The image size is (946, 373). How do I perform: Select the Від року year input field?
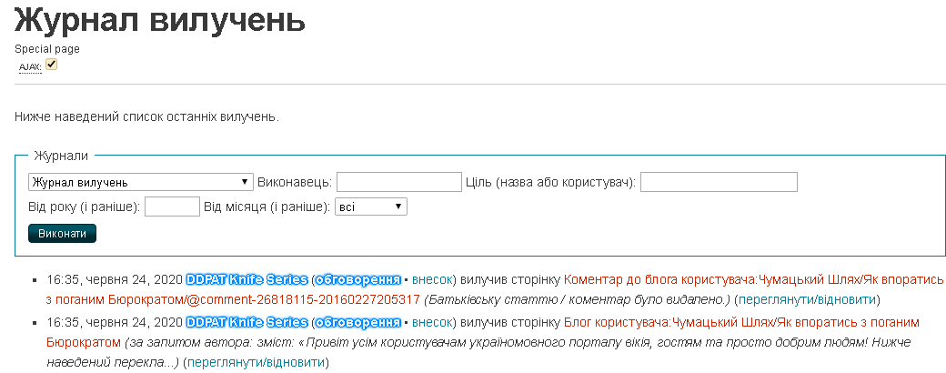172,207
